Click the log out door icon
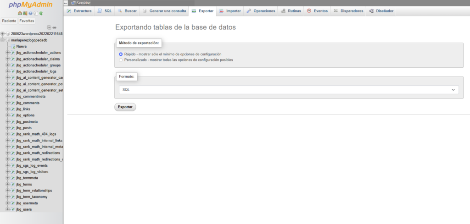Screen dimensions: 470x224 [x=25, y=13]
